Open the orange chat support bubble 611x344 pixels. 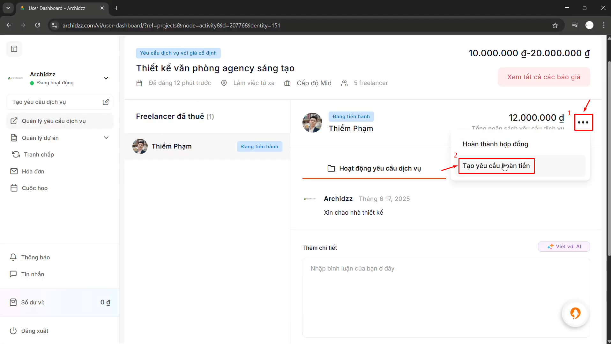pyautogui.click(x=575, y=314)
